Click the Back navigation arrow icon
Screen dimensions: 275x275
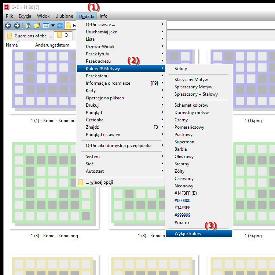point(8,26)
